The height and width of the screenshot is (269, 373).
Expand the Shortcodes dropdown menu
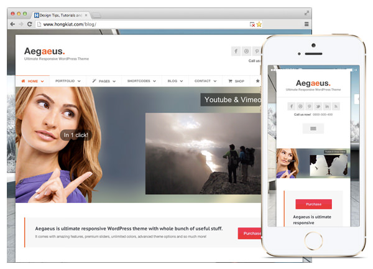142,81
